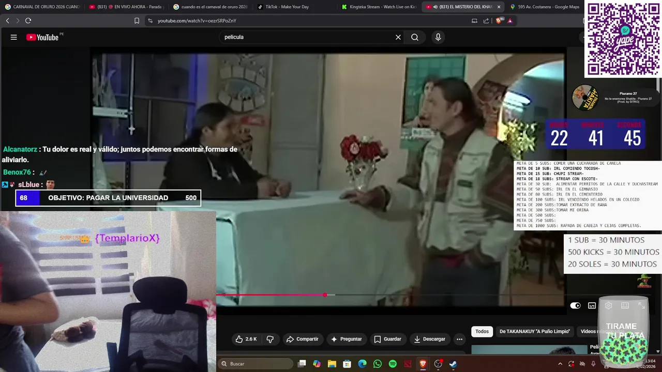Viewport: 662px width, 372px height.
Task: Like the video (2.6 K thumbs up)
Action: [x=246, y=339]
